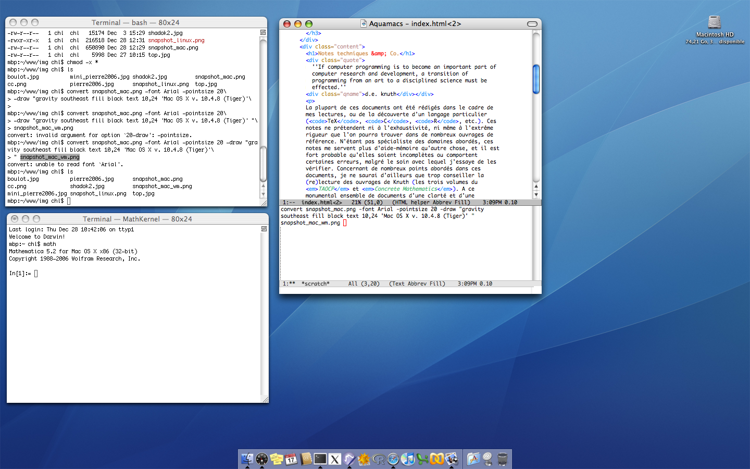This screenshot has width=750, height=469.
Task: Toggle the Aquamacs toolbar pill button
Action: [532, 24]
